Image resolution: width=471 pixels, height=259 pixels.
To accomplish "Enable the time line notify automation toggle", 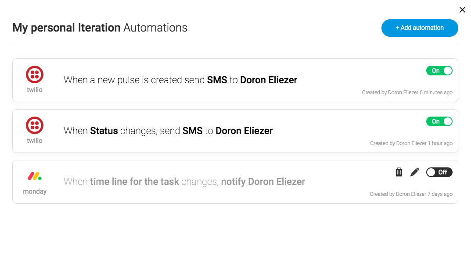I will (439, 172).
